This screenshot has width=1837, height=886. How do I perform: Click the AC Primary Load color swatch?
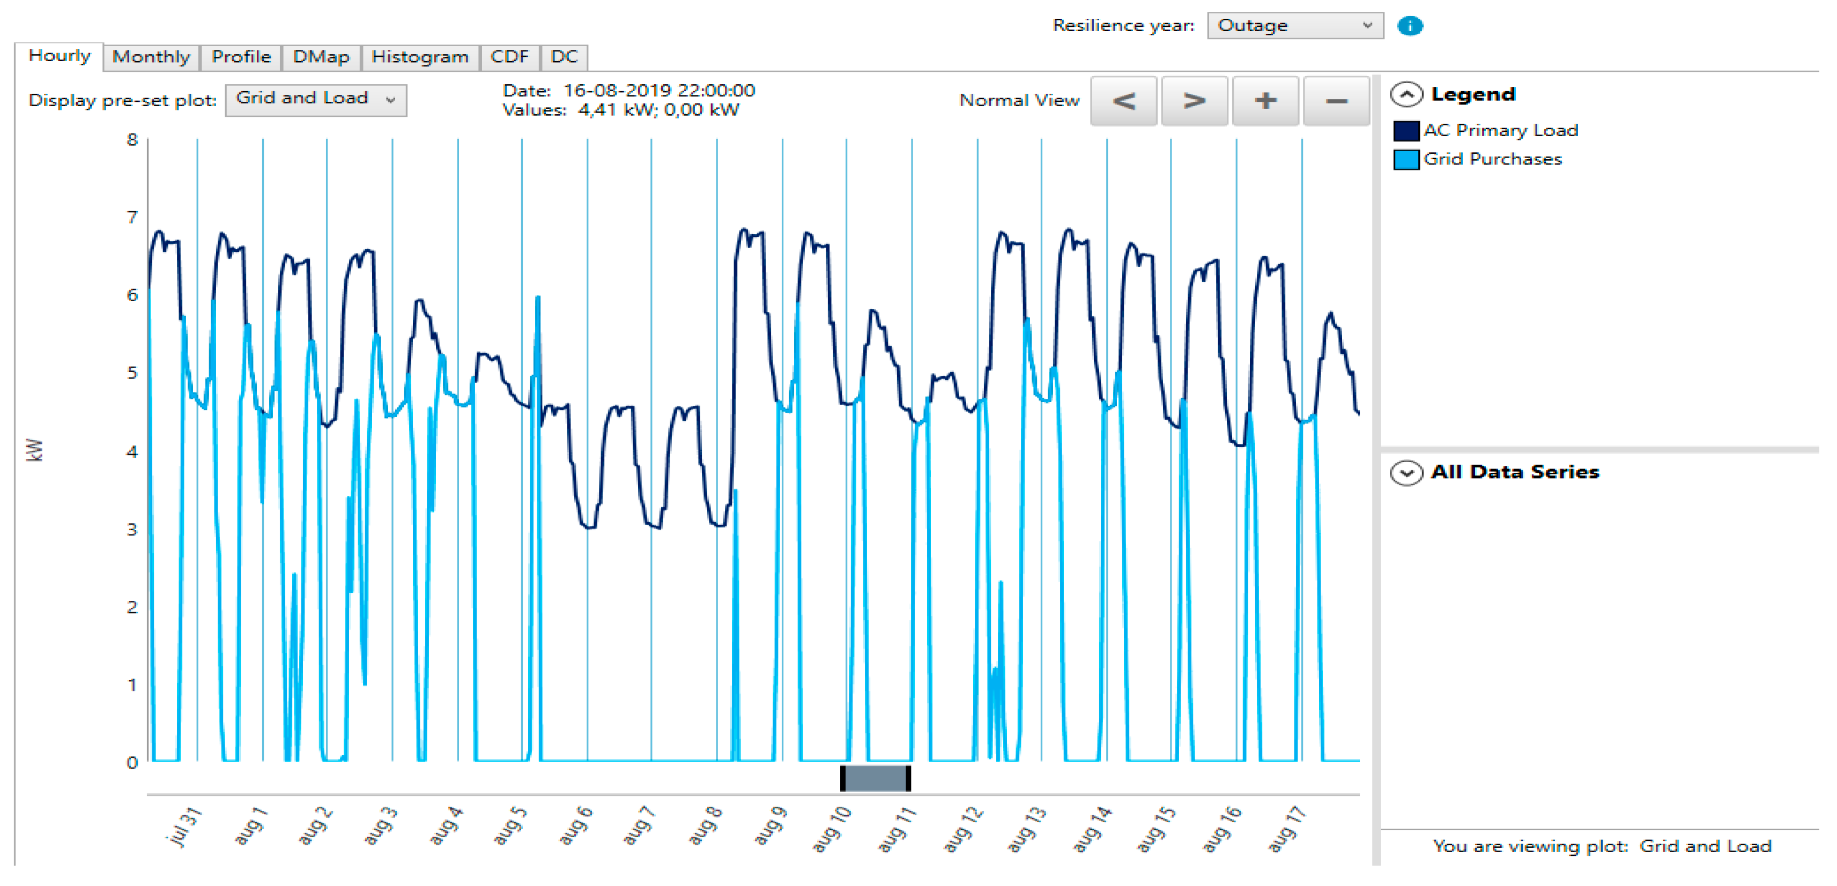click(x=1405, y=131)
